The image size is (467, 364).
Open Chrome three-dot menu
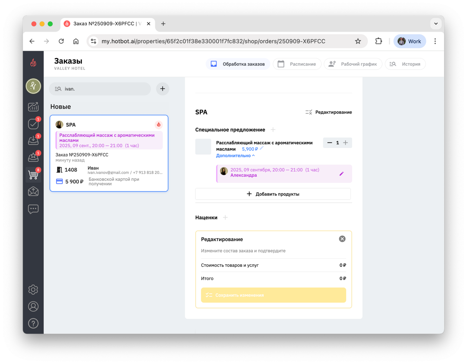coord(435,41)
